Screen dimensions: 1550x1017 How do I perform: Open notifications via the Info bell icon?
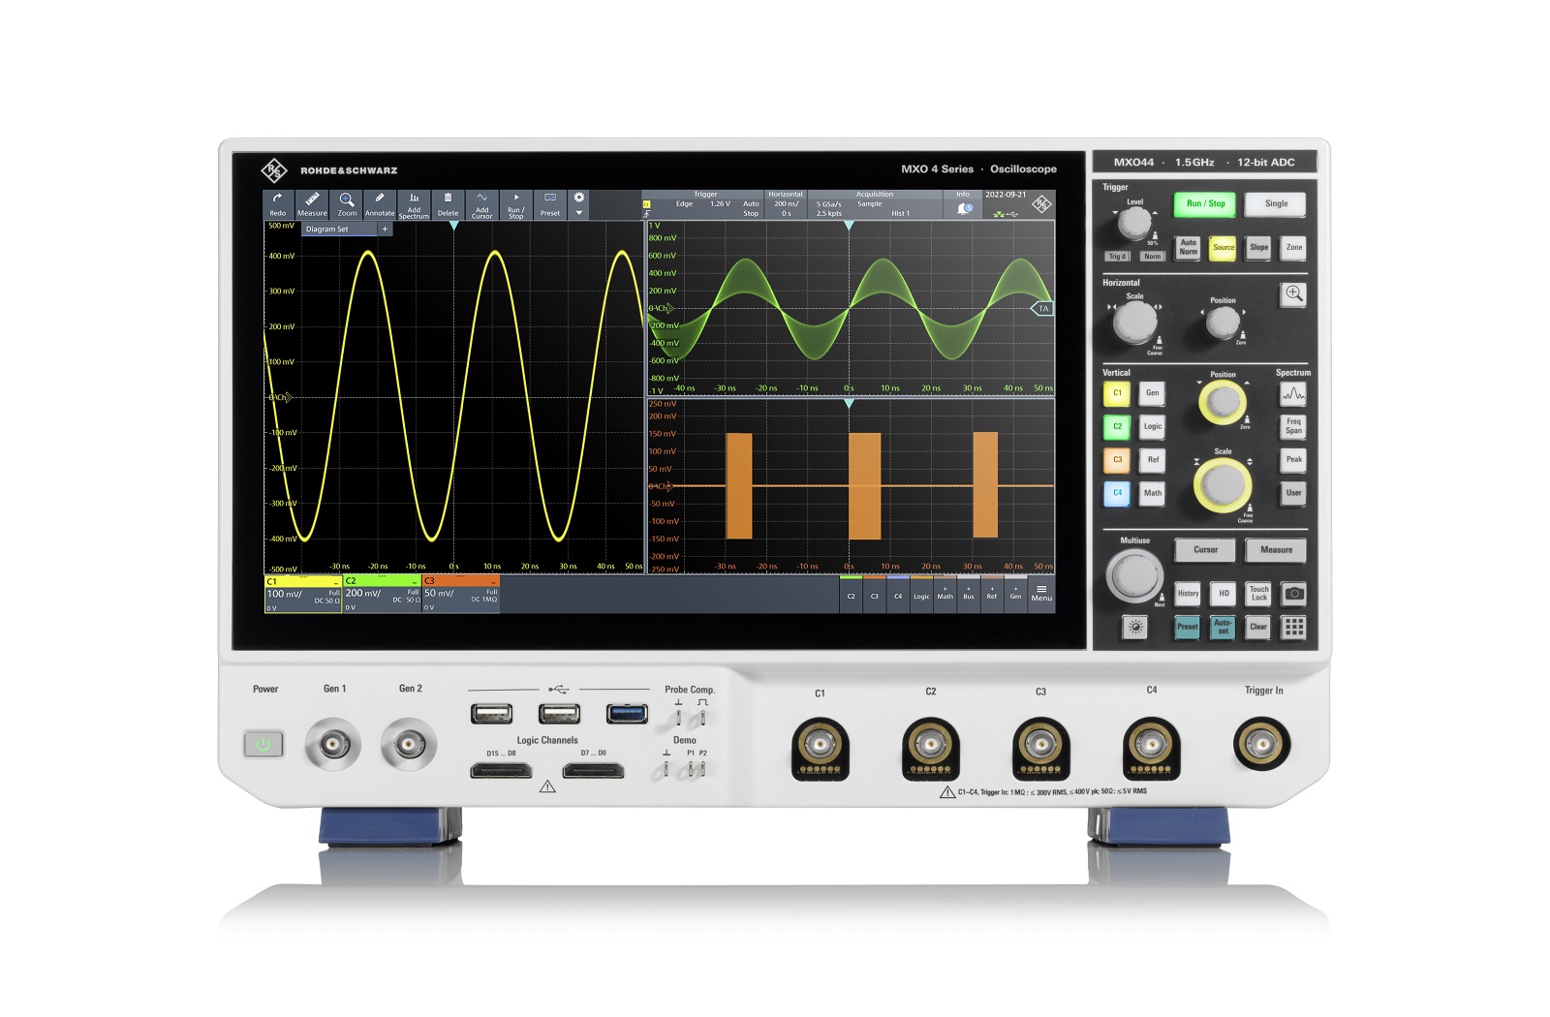pos(964,208)
